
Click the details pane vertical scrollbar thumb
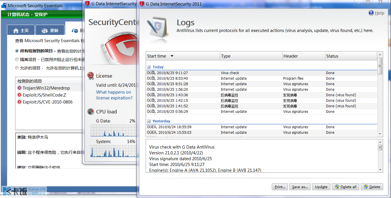click(380, 148)
